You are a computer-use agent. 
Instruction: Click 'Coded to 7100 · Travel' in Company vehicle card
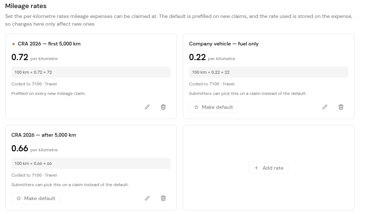tap(212, 84)
